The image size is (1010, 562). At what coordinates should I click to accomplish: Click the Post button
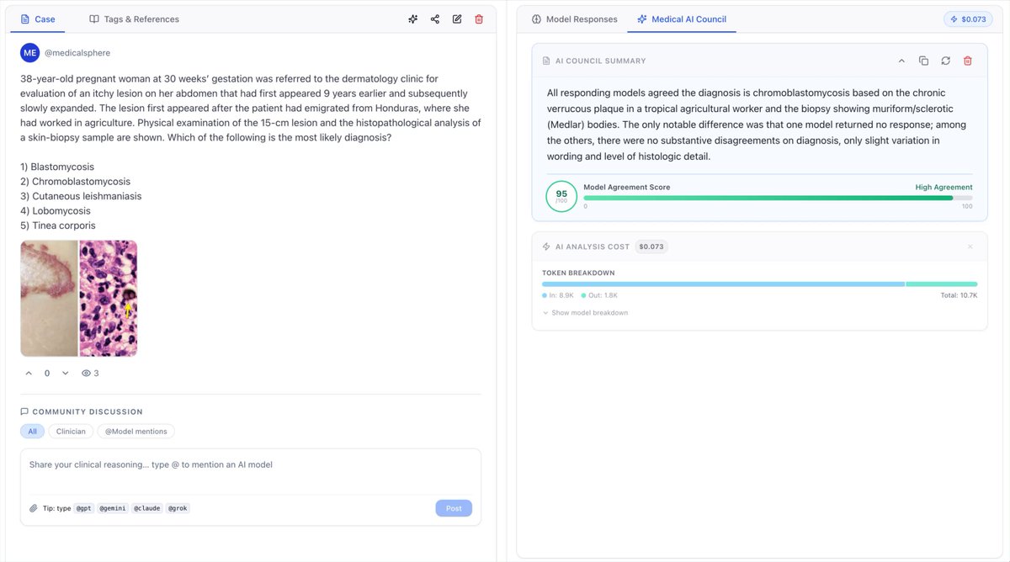[x=454, y=508]
